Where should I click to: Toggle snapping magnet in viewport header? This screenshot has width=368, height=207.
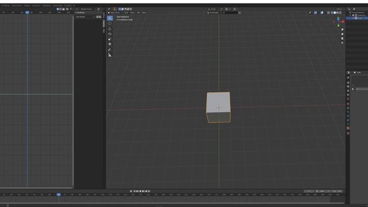[227, 9]
